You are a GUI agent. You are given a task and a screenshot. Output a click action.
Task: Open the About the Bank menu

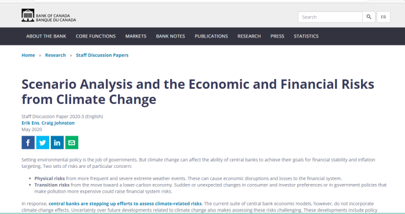point(46,36)
